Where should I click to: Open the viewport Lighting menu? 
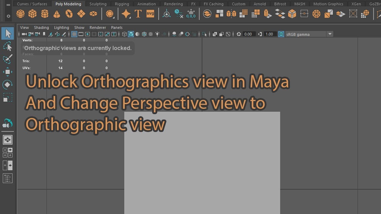click(x=62, y=27)
